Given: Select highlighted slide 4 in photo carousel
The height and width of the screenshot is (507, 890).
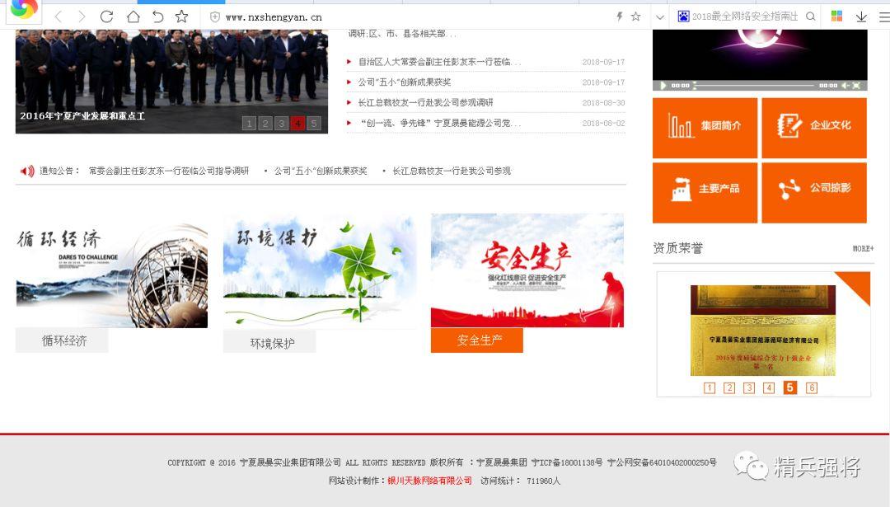Looking at the screenshot, I should tap(297, 123).
